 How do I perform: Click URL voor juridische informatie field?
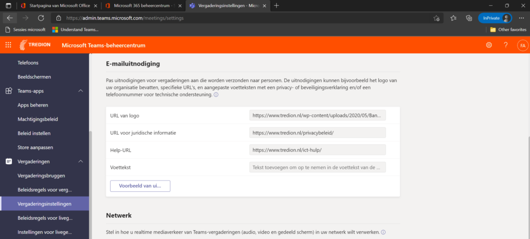pos(317,133)
